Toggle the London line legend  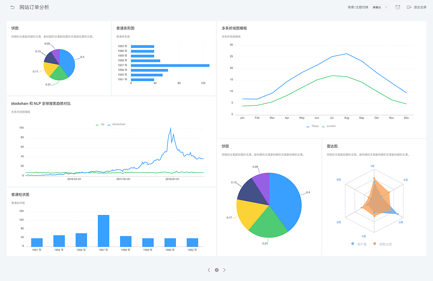329,126
